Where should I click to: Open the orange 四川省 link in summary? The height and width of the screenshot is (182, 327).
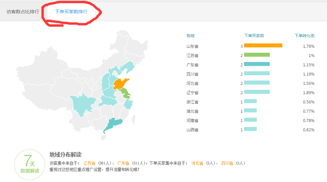pos(227,163)
